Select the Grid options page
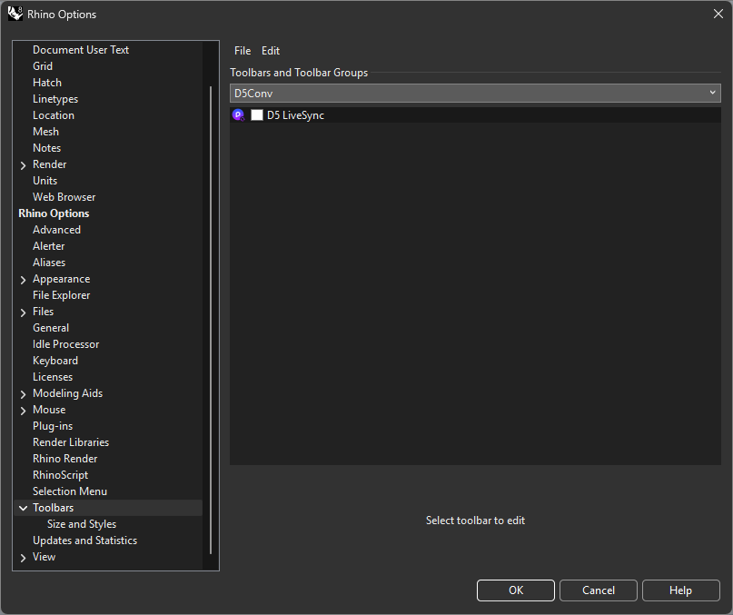The width and height of the screenshot is (733, 615). pos(43,66)
